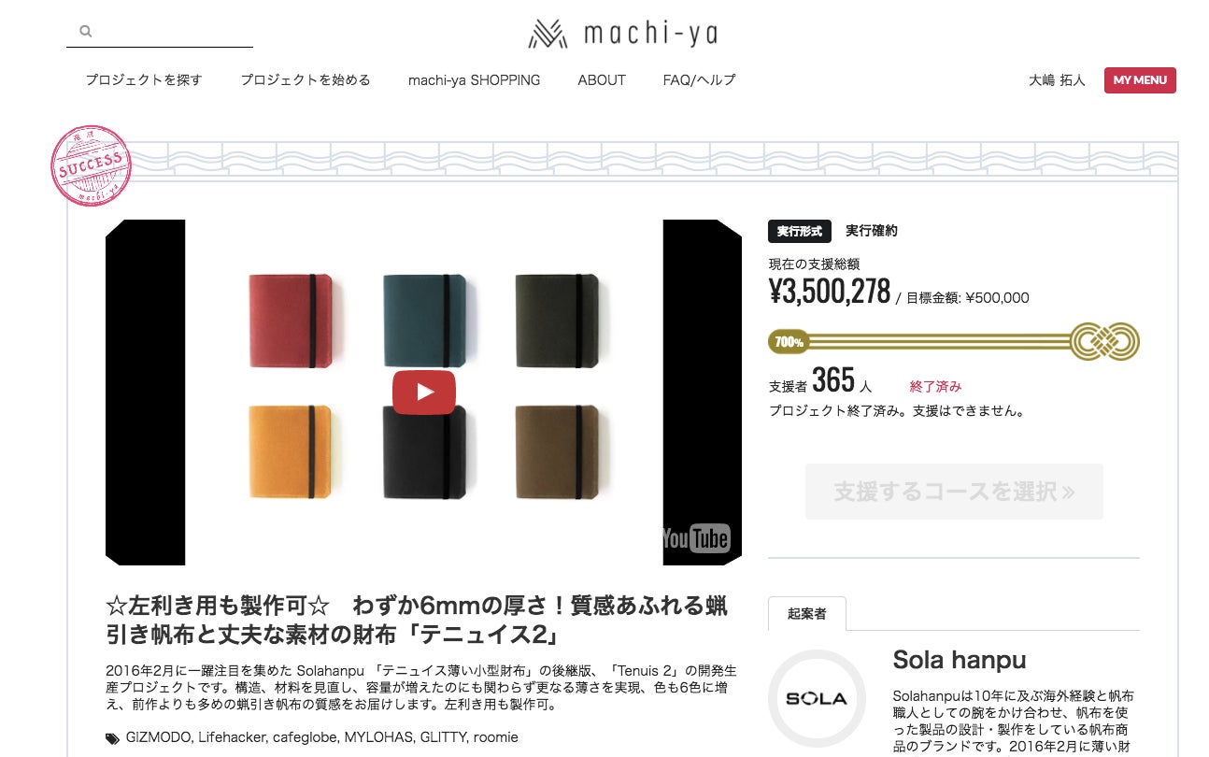Open the SOLA creator avatar
The height and width of the screenshot is (757, 1209).
point(815,698)
